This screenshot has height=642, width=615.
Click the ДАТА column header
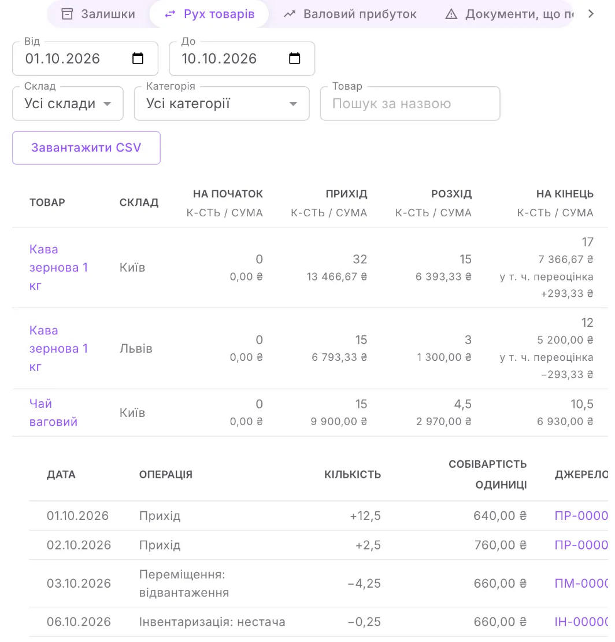[x=61, y=474]
